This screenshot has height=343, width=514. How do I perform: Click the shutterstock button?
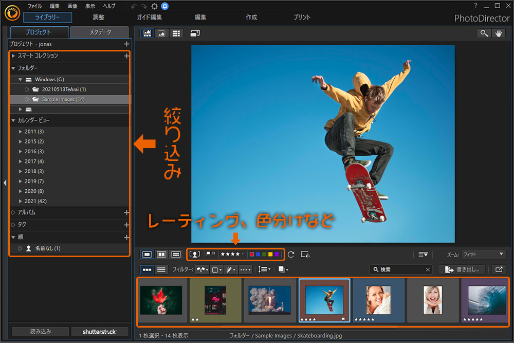pos(99,332)
